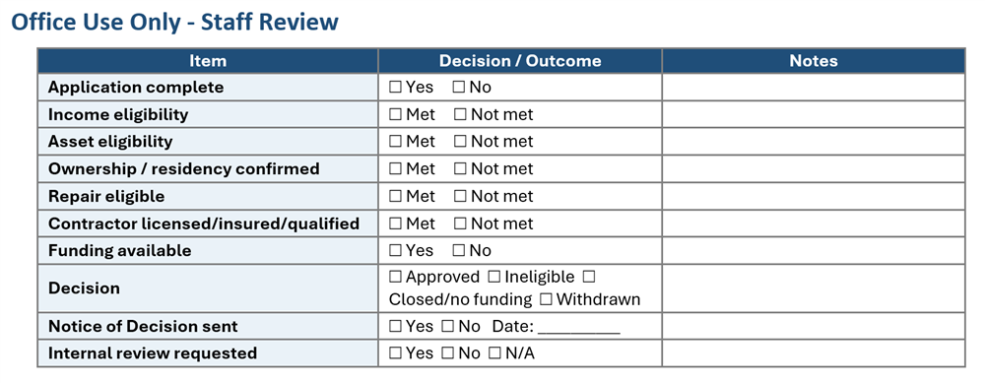Image resolution: width=985 pixels, height=383 pixels.
Task: Click the Decision / Outcome column header
Action: tap(520, 61)
